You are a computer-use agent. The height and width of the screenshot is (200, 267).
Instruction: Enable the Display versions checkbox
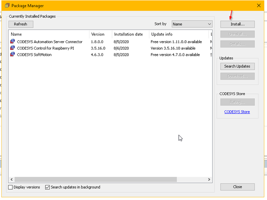pyautogui.click(x=10, y=187)
